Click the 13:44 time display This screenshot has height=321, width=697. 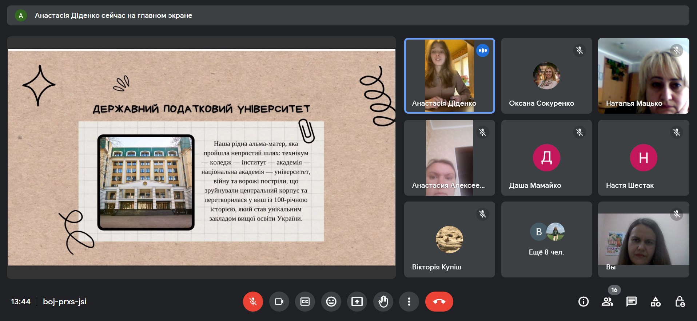(x=21, y=301)
